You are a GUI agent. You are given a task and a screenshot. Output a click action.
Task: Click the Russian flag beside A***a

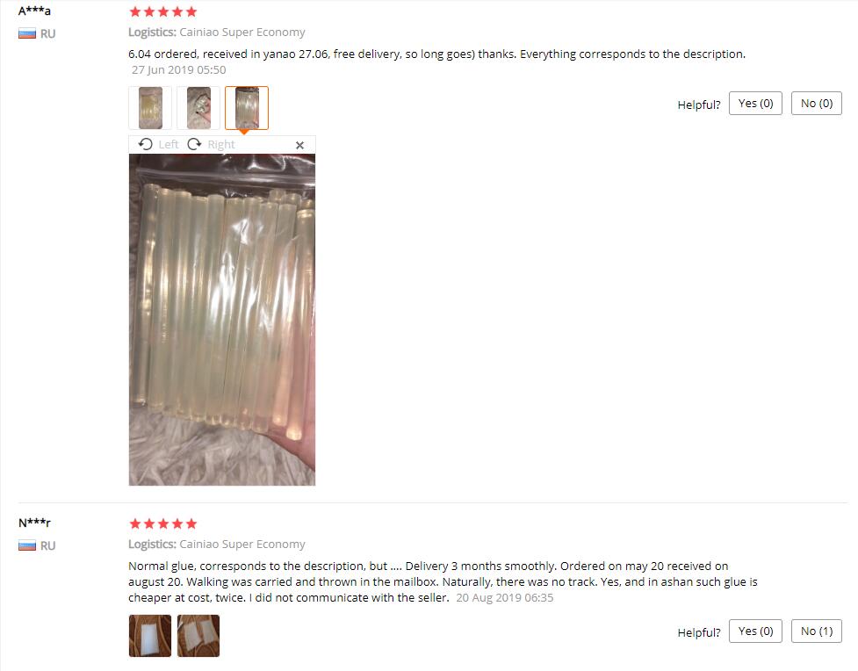(x=27, y=34)
